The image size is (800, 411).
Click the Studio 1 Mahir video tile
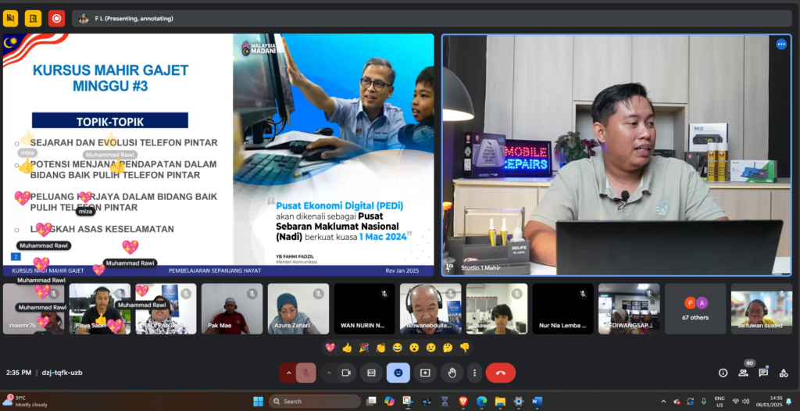point(616,155)
